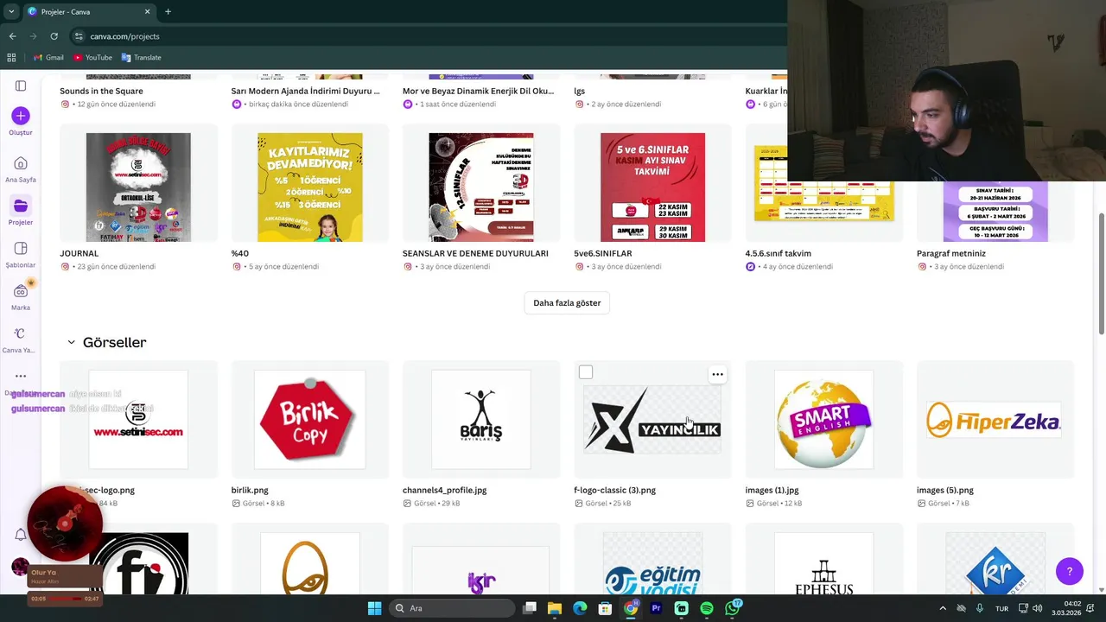The width and height of the screenshot is (1106, 622).
Task: Open the Windows Start menu
Action: 374,608
